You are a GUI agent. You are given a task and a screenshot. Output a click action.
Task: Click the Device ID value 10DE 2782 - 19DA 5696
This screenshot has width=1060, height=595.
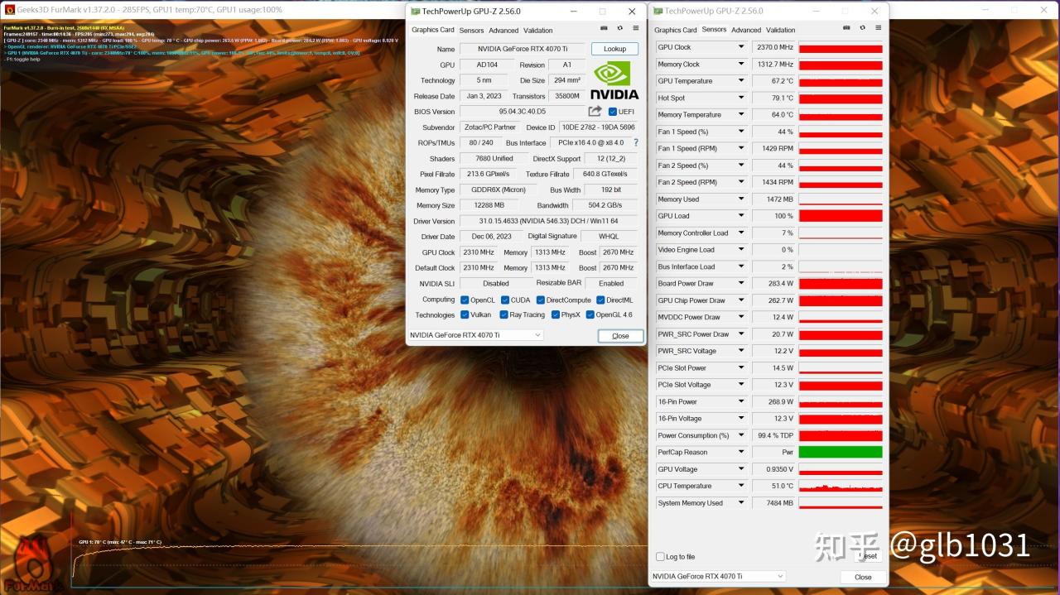(599, 127)
